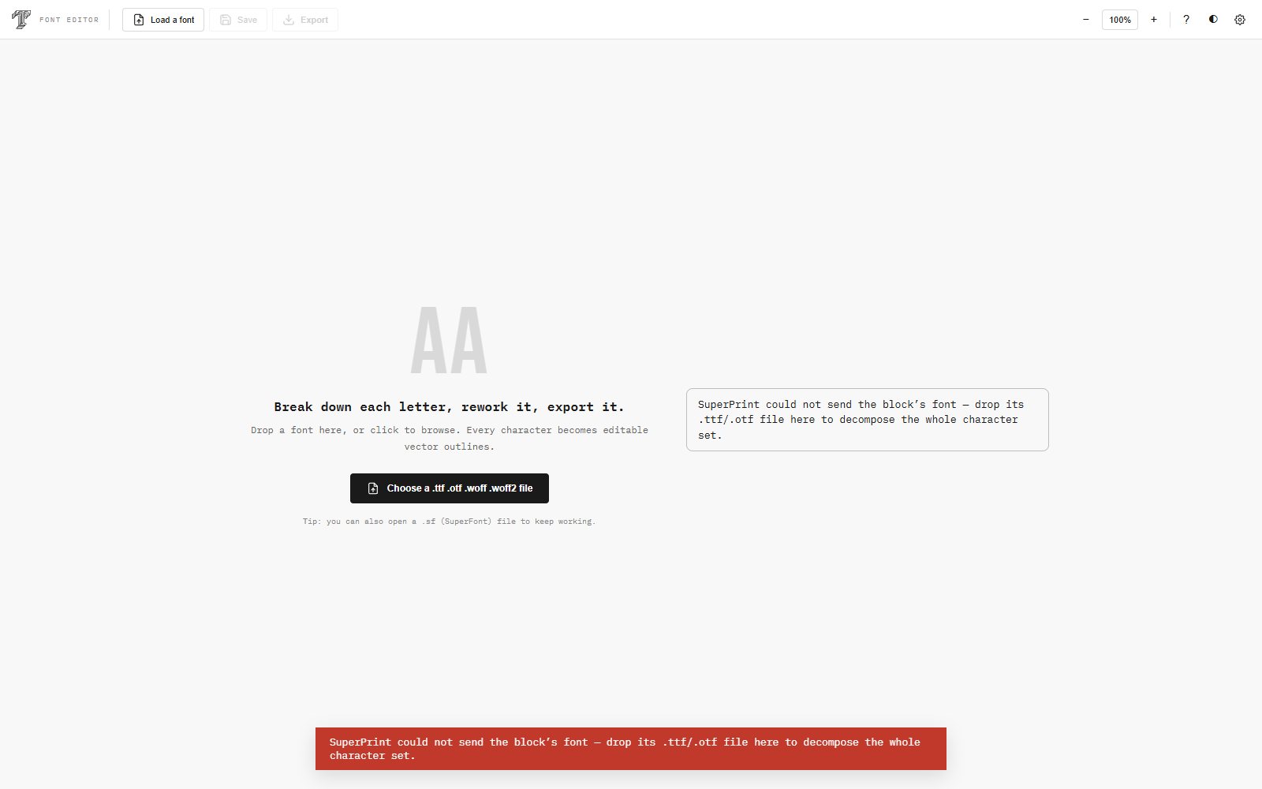This screenshot has height=789, width=1262.
Task: Click the Font Editor logo icon
Action: tap(21, 20)
